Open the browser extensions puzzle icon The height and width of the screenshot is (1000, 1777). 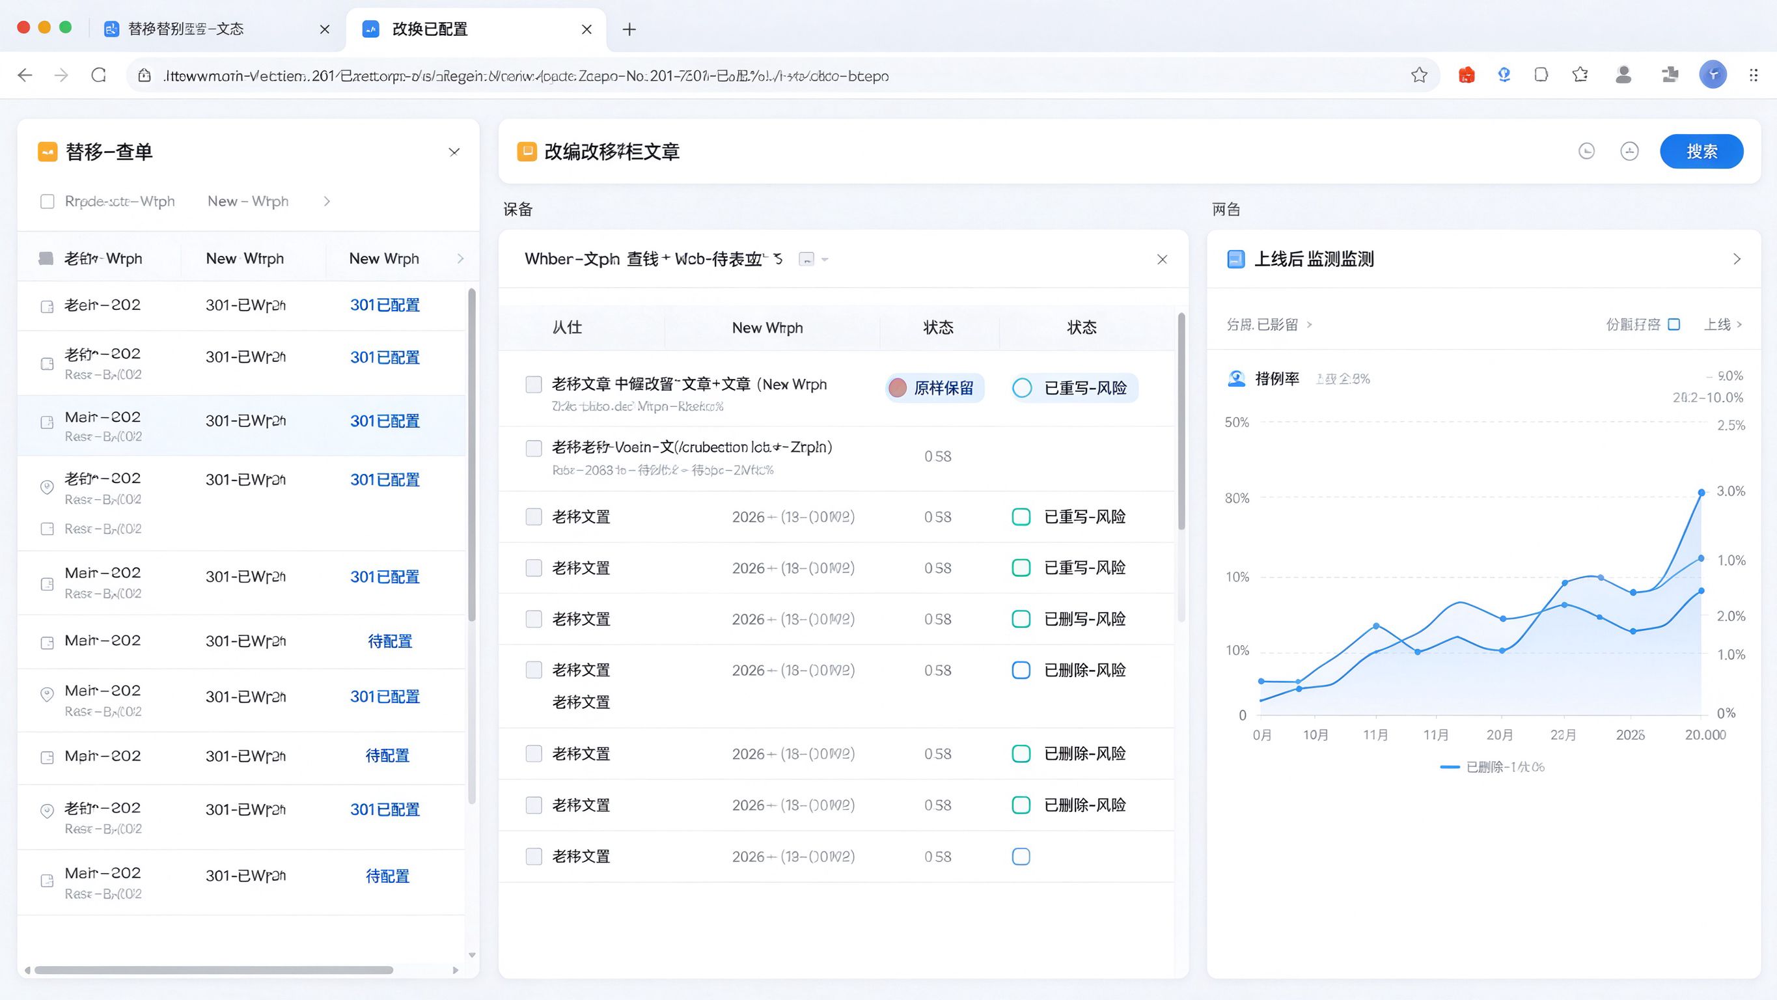[x=1670, y=76]
